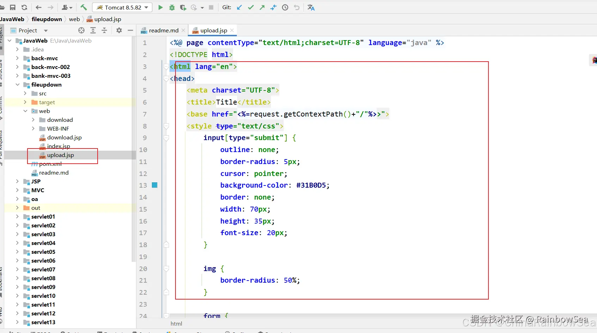Click the Translate icon in toolbar

(311, 7)
